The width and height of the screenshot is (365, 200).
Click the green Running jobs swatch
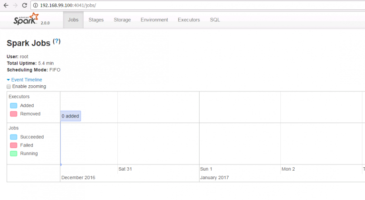click(x=13, y=154)
